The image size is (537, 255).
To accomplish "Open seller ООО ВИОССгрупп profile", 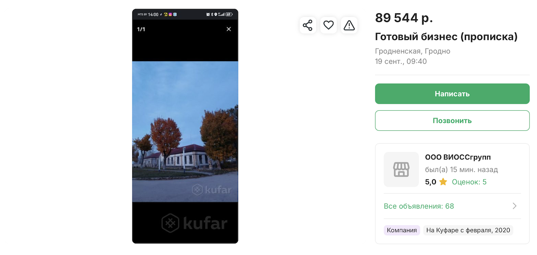I will pyautogui.click(x=458, y=157).
